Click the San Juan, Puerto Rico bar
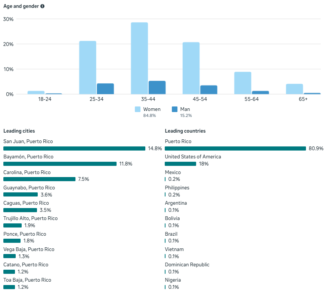The width and height of the screenshot is (328, 291). 74,148
